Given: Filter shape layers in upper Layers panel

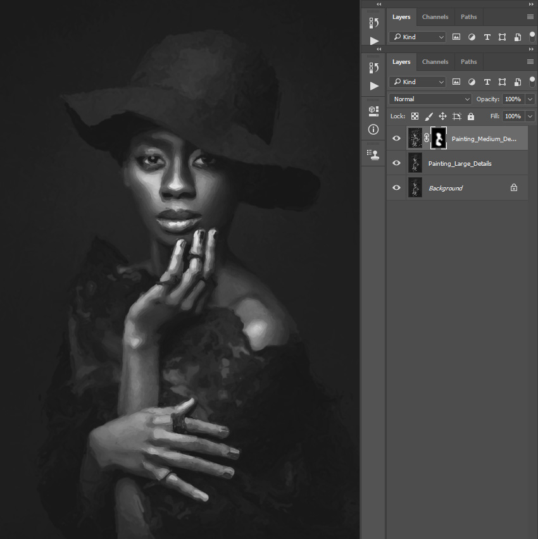Looking at the screenshot, I should 502,37.
